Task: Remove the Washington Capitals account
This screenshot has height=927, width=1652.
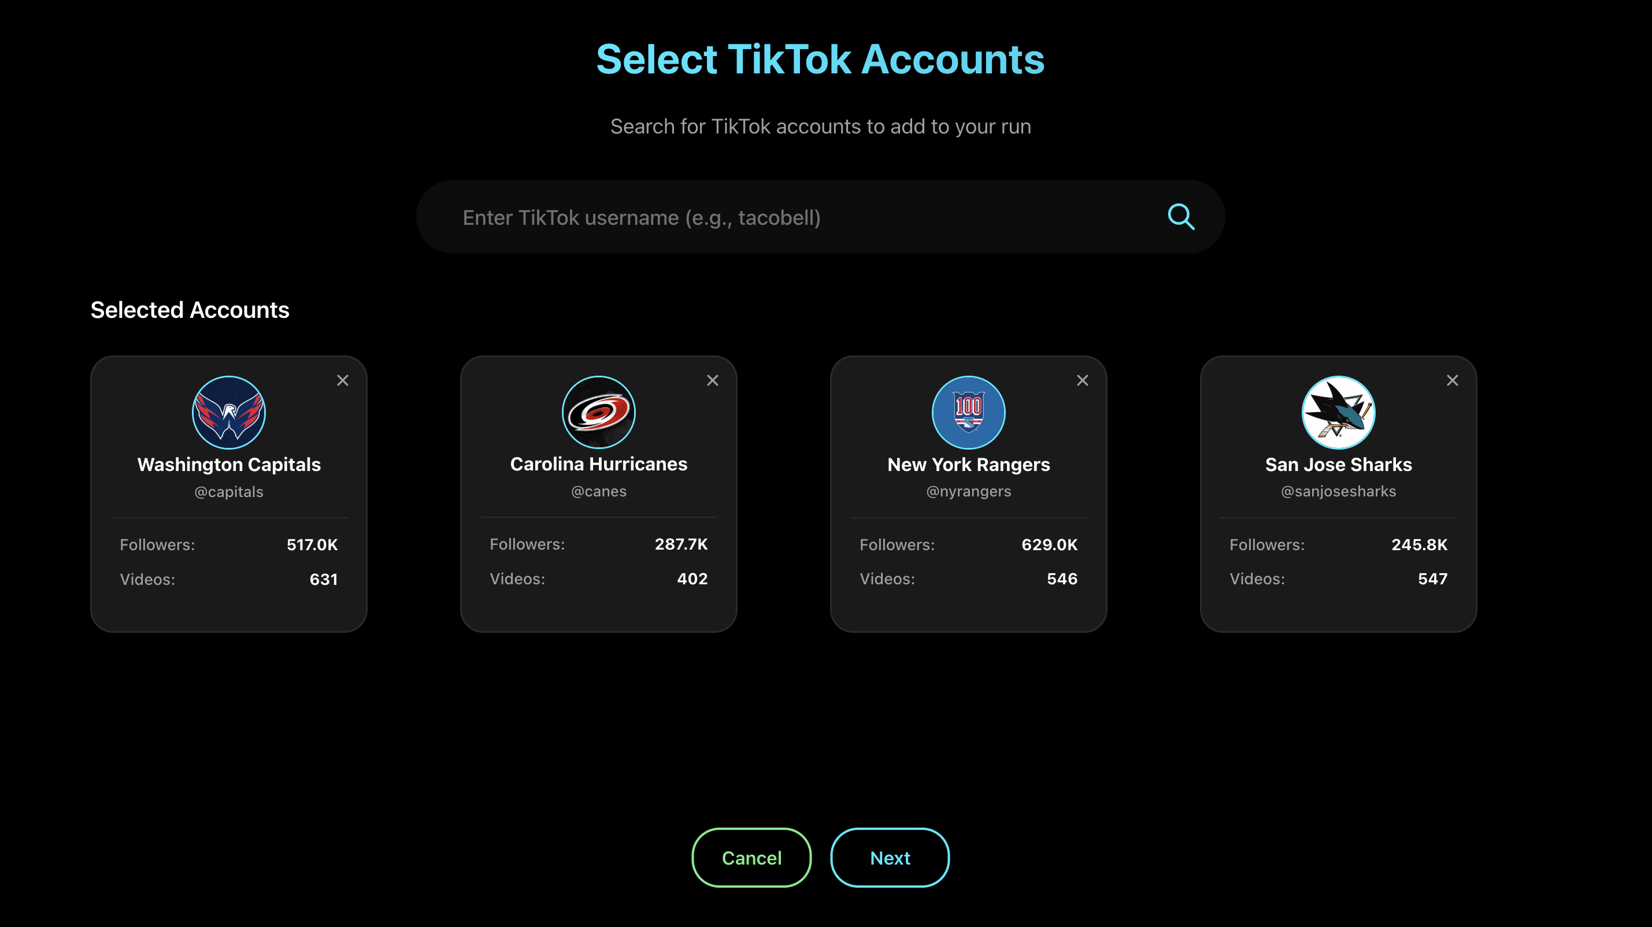Action: [x=342, y=380]
